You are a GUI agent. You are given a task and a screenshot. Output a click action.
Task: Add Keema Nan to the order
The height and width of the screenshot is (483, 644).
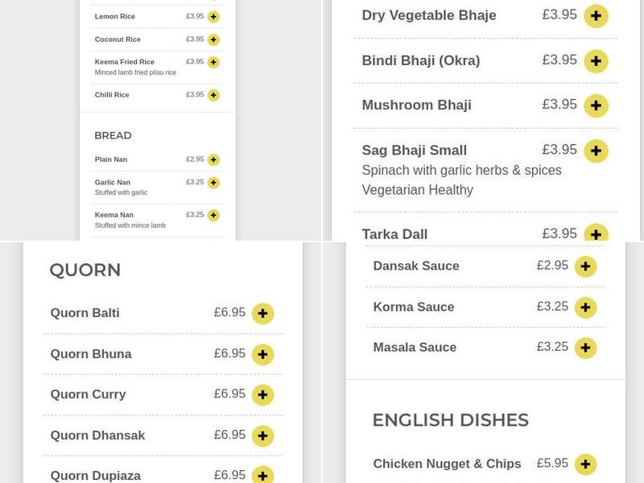click(213, 215)
